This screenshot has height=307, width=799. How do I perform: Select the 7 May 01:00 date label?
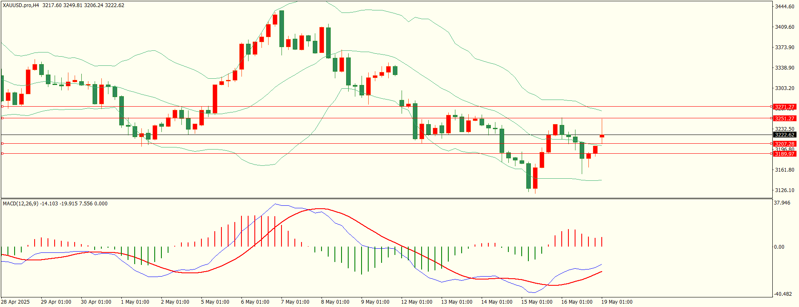click(295, 302)
